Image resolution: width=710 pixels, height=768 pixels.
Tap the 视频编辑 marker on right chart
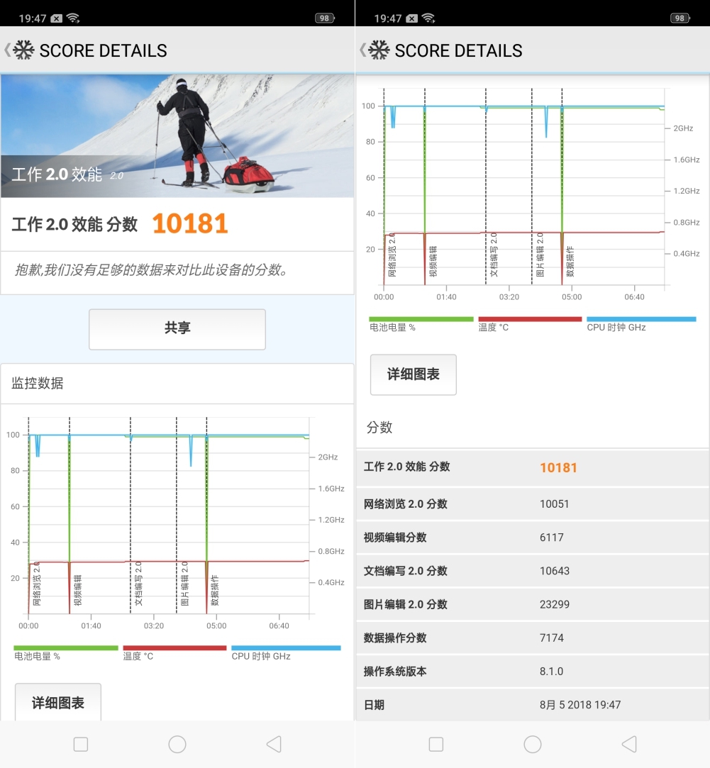[433, 262]
